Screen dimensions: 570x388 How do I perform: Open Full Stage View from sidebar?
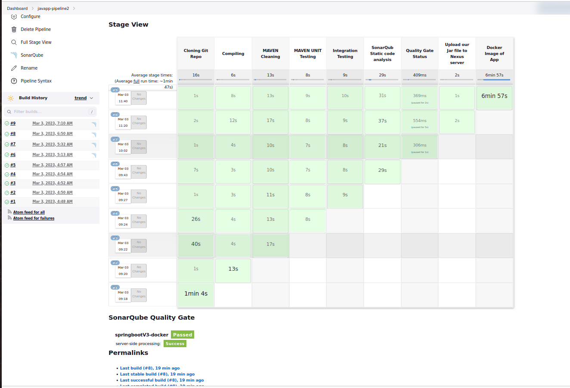pyautogui.click(x=36, y=42)
